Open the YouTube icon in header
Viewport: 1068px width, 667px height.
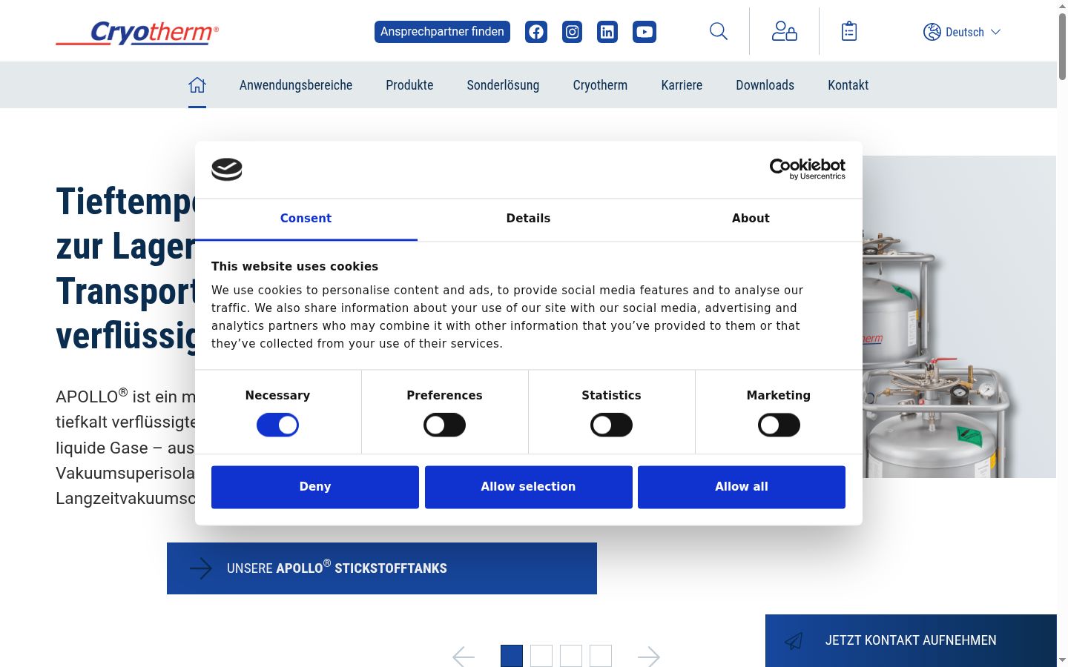[645, 32]
